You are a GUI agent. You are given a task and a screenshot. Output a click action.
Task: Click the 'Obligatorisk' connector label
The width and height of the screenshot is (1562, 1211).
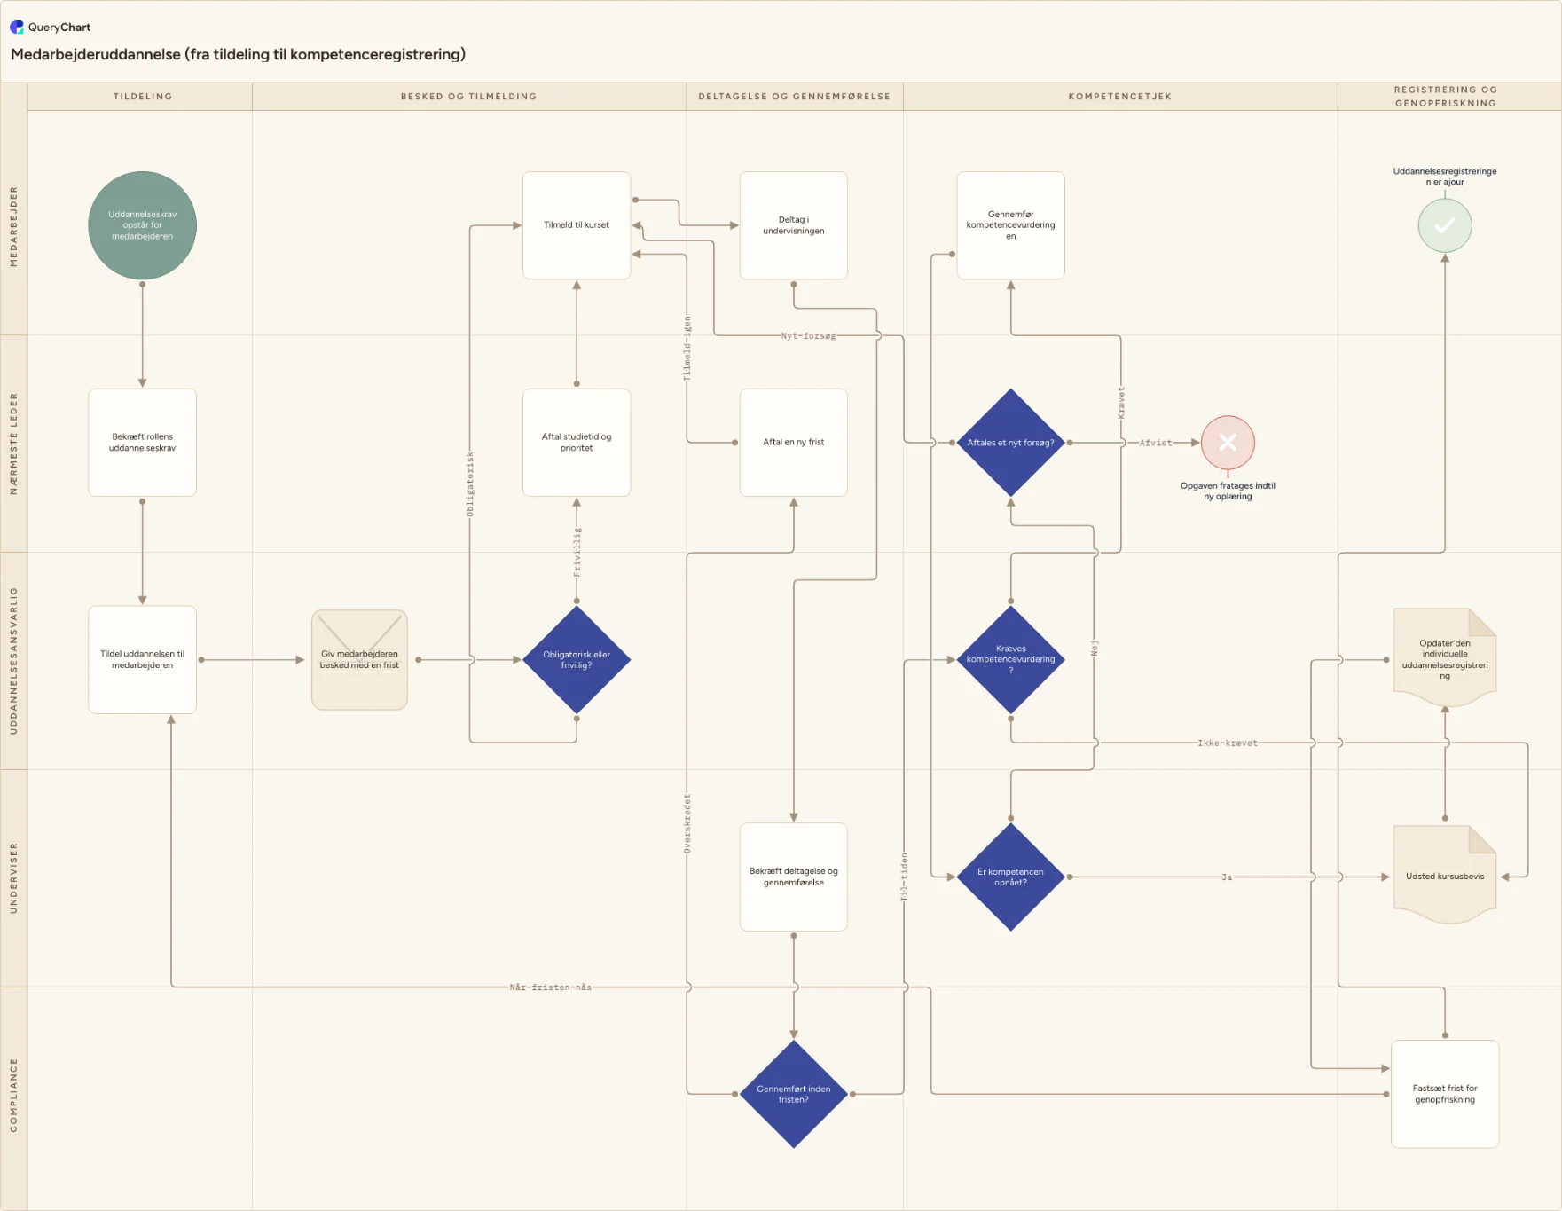[x=470, y=484]
